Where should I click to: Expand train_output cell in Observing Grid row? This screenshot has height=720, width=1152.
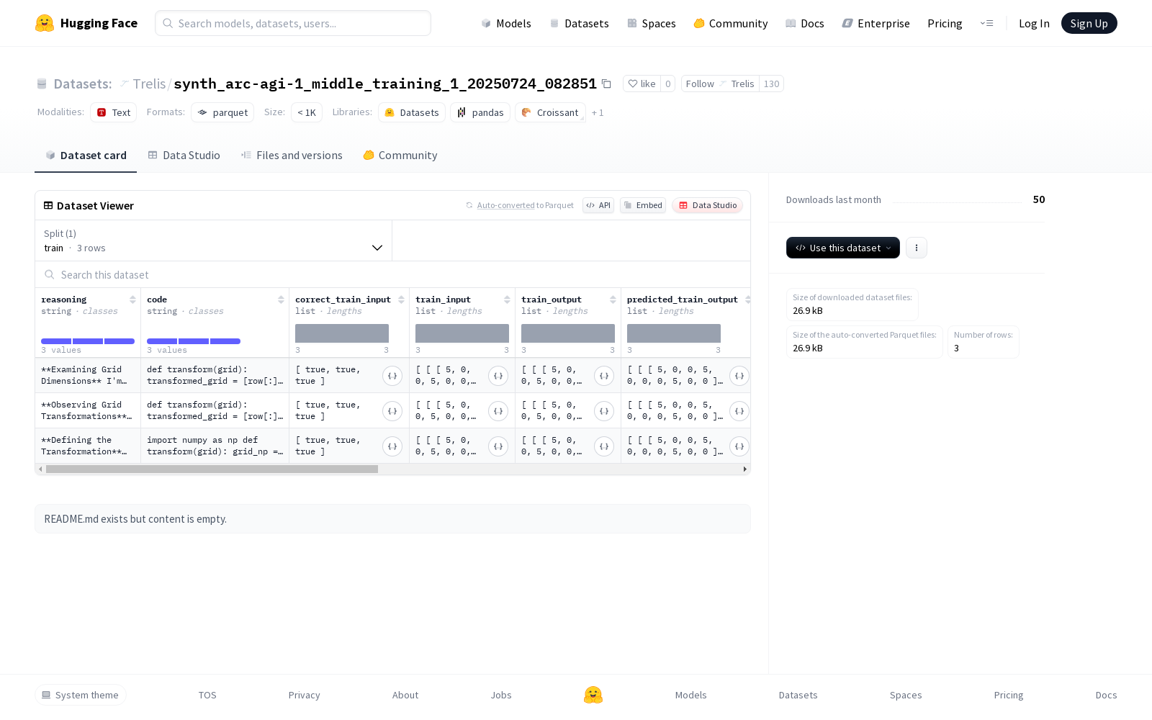[604, 410]
